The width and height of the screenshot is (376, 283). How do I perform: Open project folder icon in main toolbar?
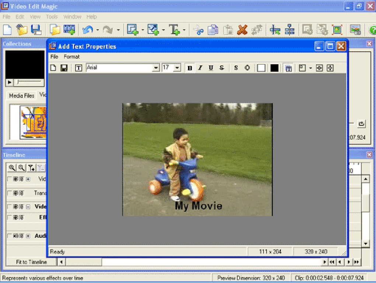click(x=22, y=30)
